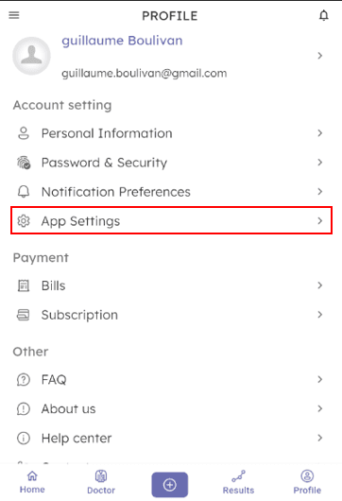The height and width of the screenshot is (501, 342).
Task: Click the FAQ question mark icon
Action: click(x=24, y=380)
